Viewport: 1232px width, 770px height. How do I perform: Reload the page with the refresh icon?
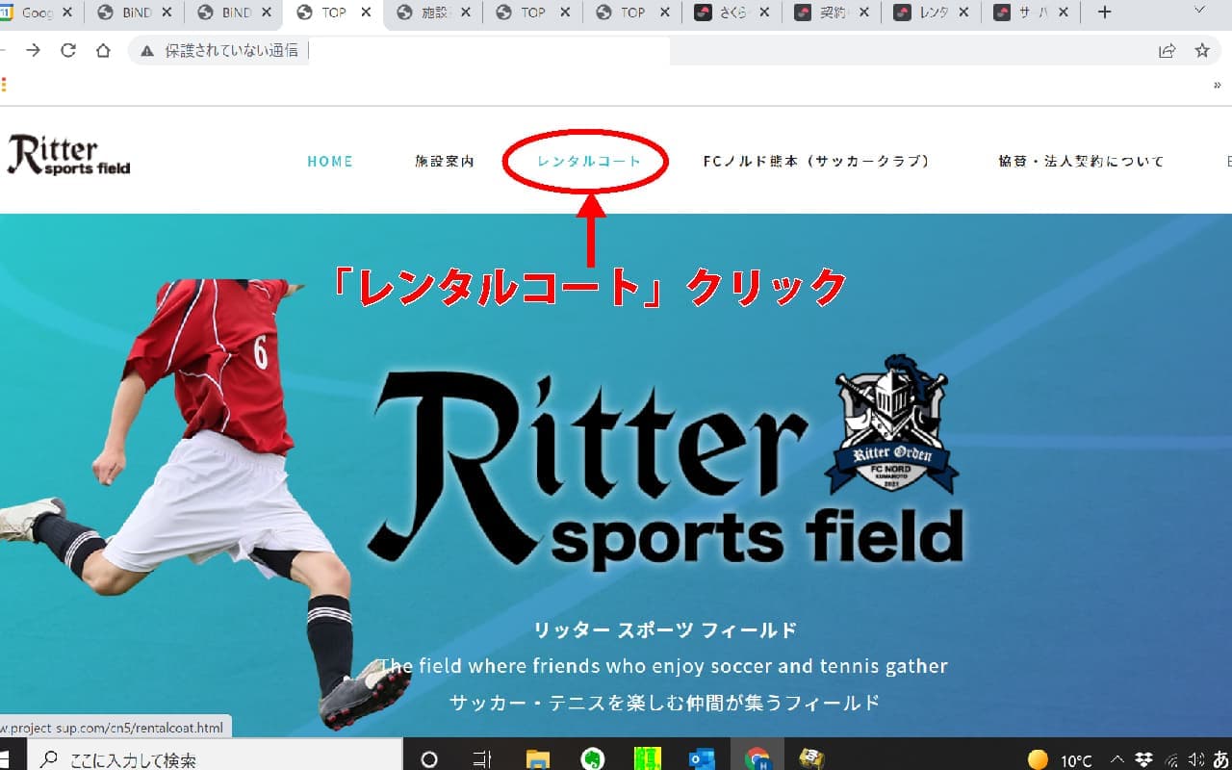click(x=68, y=51)
